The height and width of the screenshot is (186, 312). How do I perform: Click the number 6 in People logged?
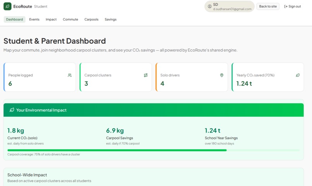[10, 84]
